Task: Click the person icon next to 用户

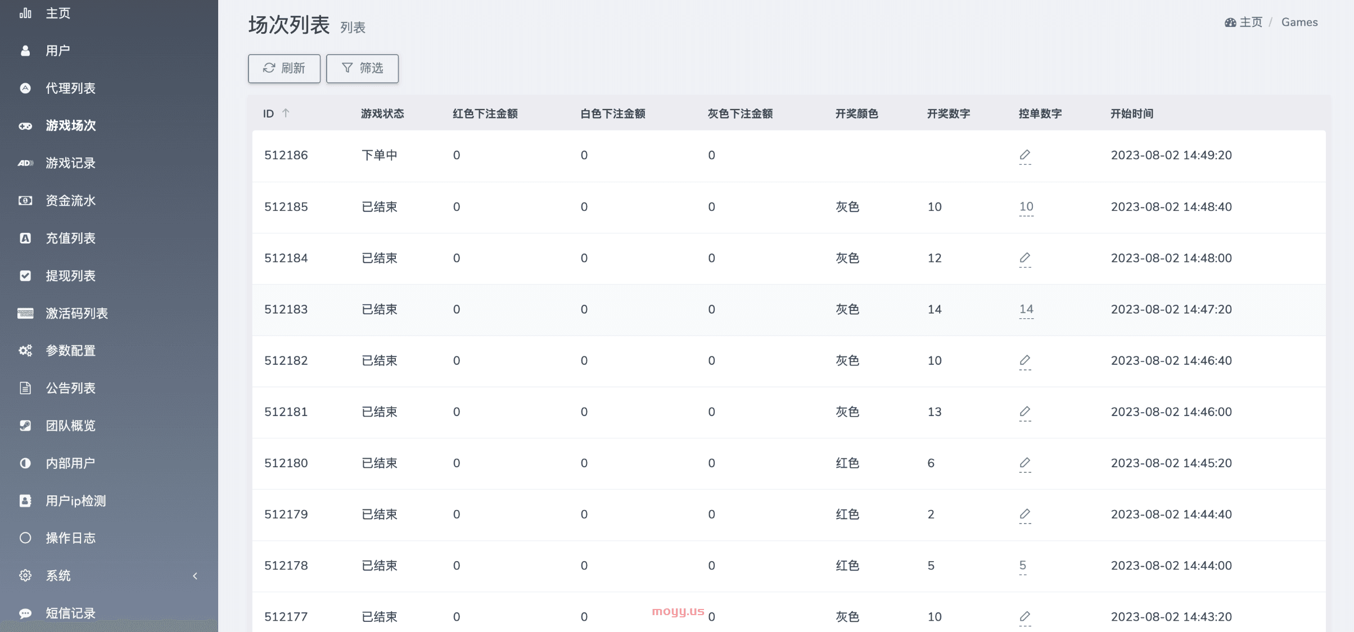Action: [25, 51]
